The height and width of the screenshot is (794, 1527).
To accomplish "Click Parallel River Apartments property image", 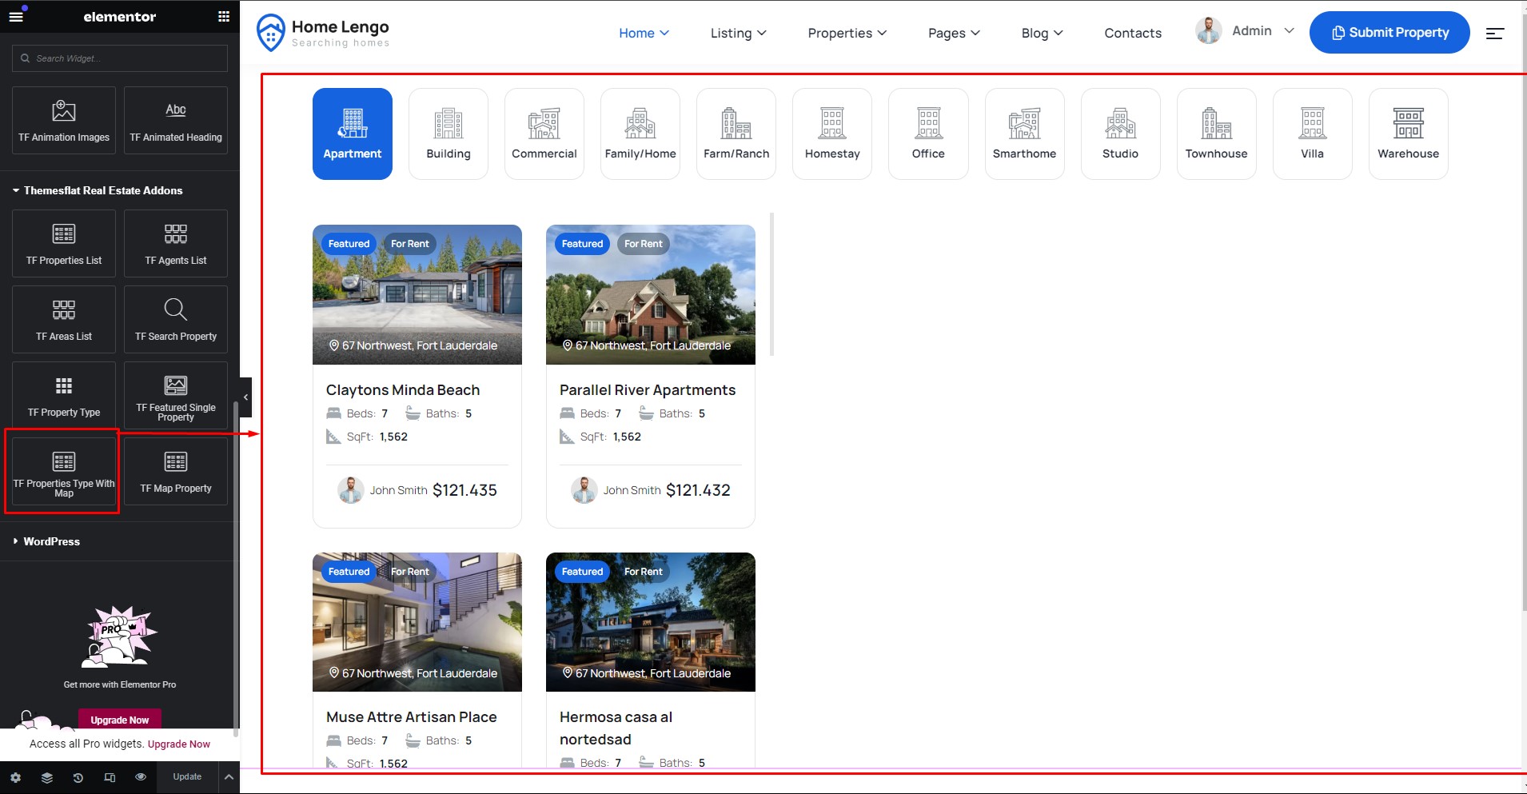I will [651, 294].
